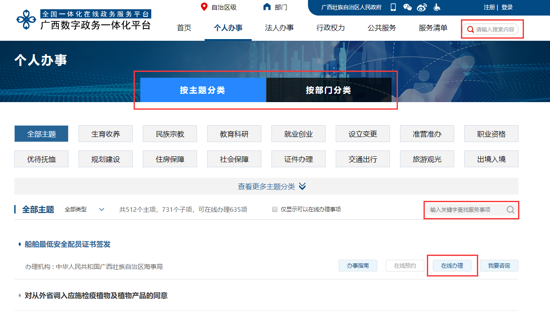Open the accessibility wheelchair icon

(x=437, y=7)
